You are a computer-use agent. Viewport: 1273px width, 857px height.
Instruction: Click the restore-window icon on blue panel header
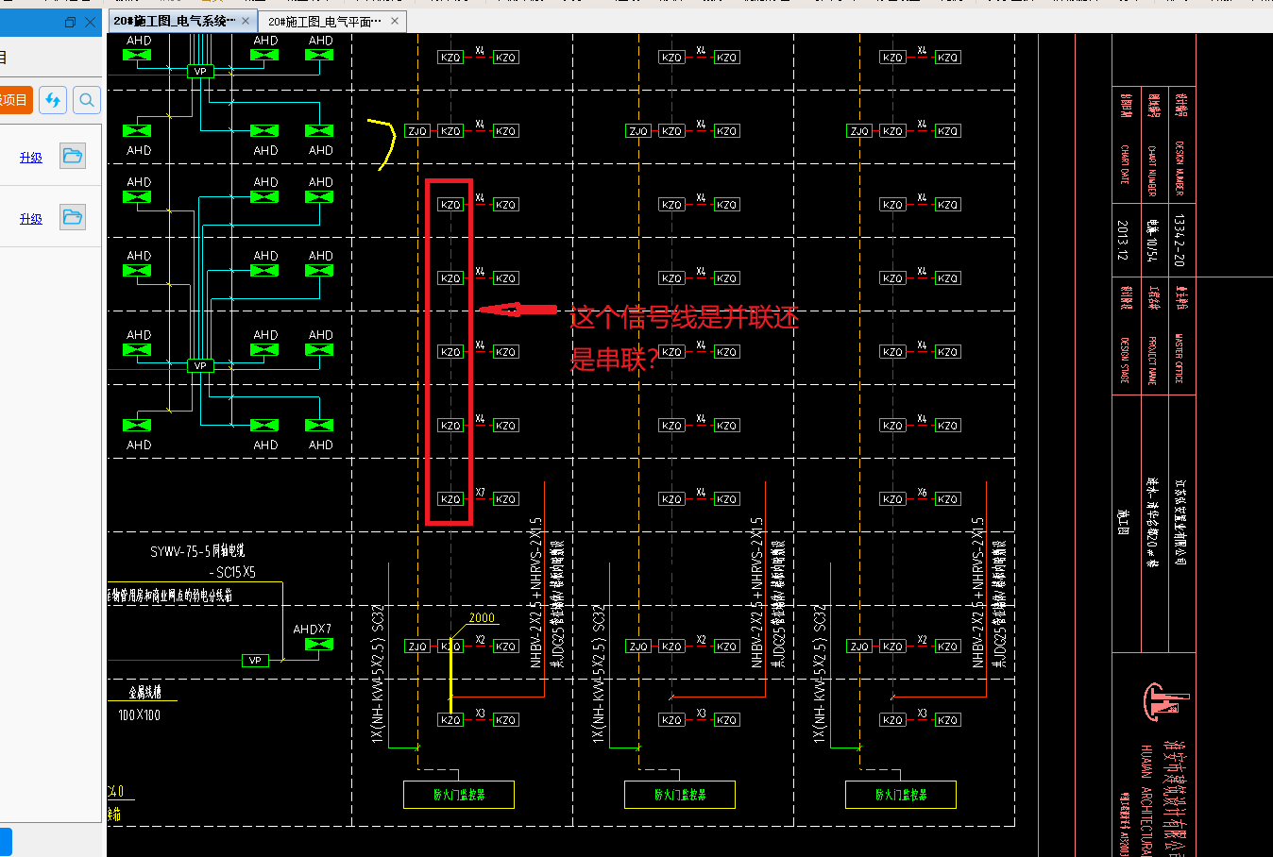[70, 22]
